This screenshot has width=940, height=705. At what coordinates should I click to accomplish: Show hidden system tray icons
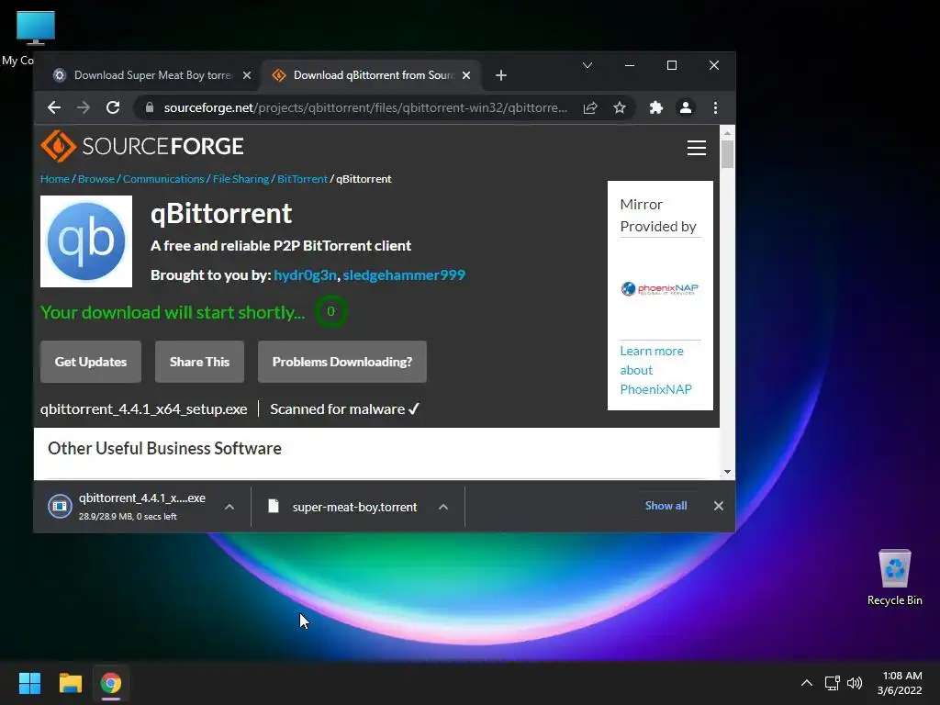click(807, 683)
